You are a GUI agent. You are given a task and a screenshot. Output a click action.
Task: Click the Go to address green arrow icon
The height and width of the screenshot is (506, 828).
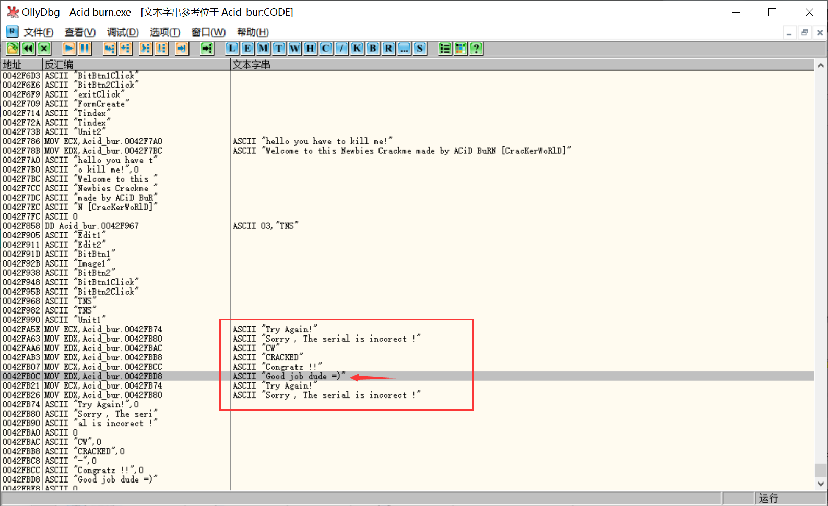coord(207,49)
